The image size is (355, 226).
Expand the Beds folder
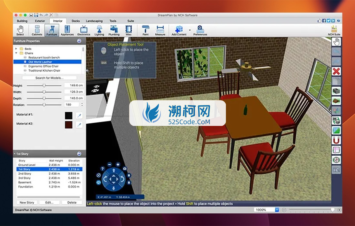coord(16,49)
